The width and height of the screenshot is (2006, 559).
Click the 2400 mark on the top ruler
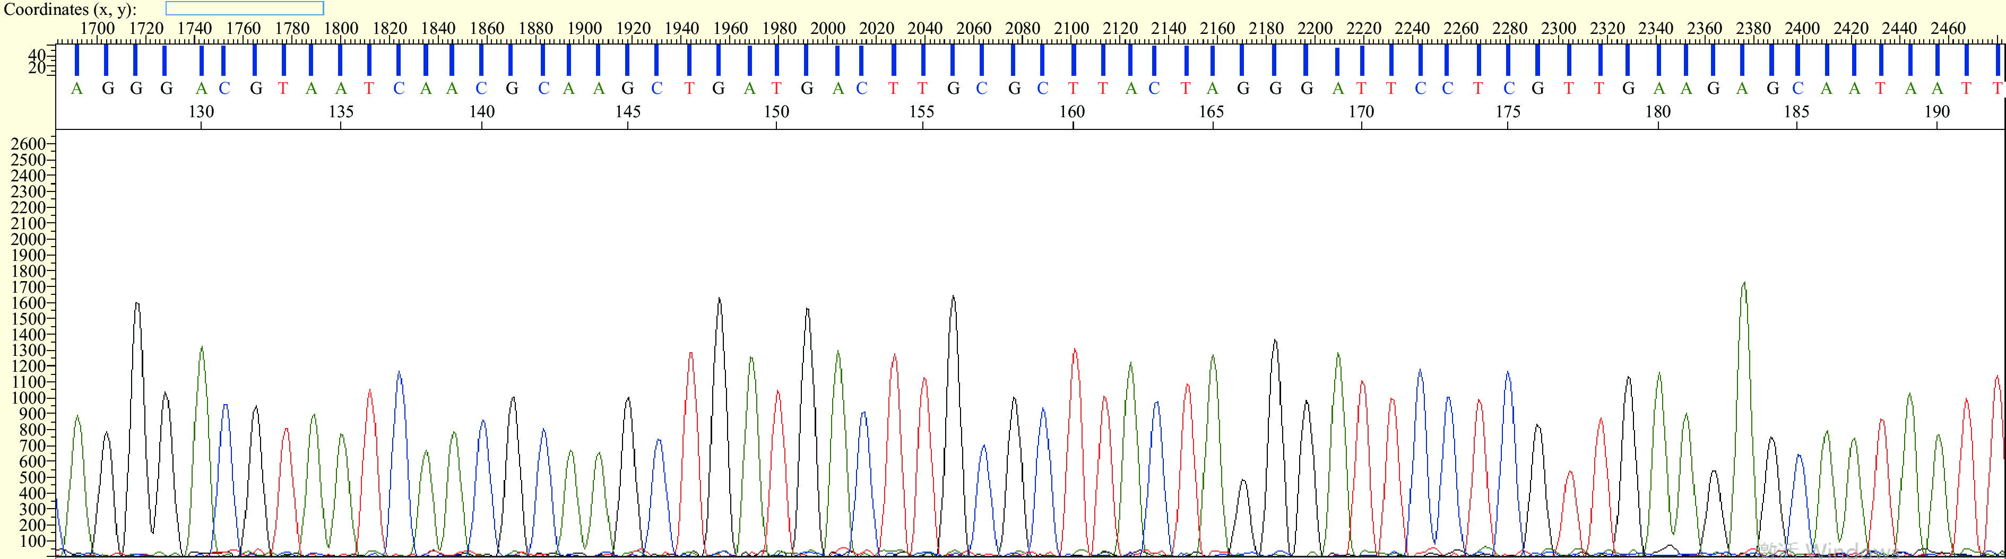click(x=1802, y=29)
